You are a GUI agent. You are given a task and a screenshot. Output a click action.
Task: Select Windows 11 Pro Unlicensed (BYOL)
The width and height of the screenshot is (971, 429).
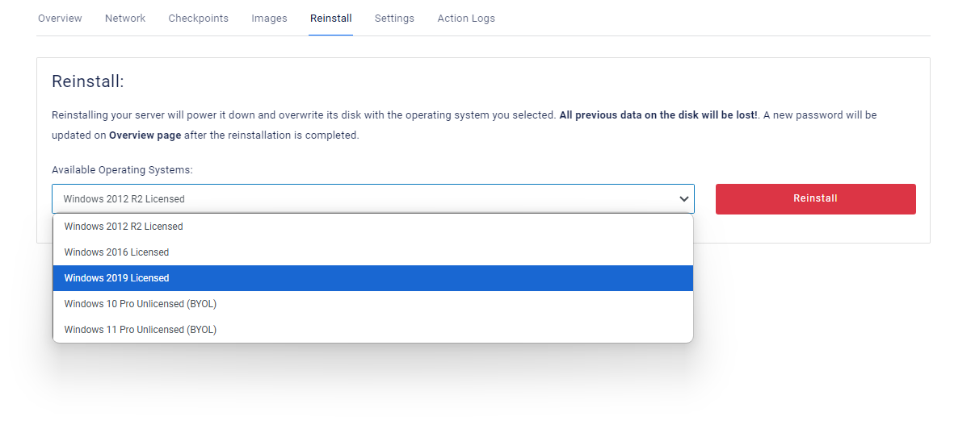[141, 330]
